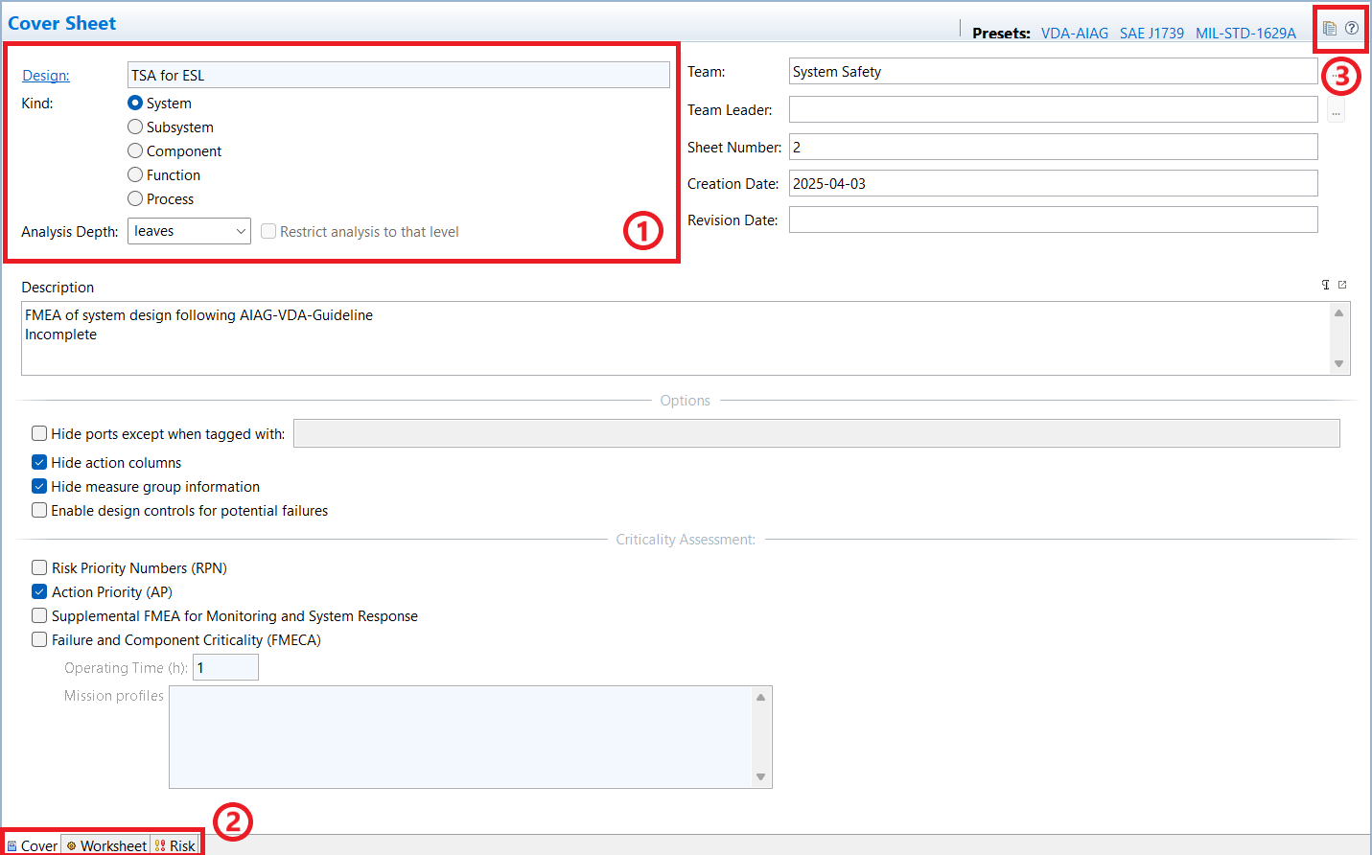Open help via the question mark icon

1352,29
